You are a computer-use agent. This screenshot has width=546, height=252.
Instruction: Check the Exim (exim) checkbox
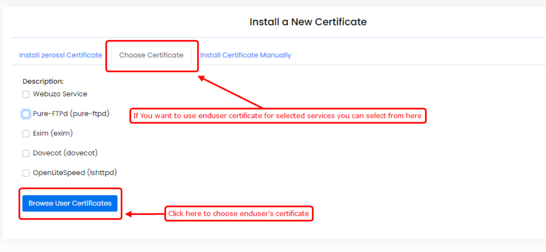coord(26,134)
